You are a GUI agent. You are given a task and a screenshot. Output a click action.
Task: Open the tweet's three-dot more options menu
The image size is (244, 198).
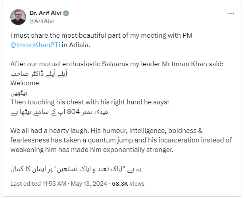click(231, 13)
